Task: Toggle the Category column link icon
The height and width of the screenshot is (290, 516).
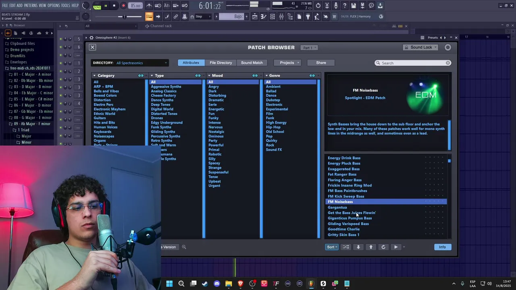Action: [141, 75]
